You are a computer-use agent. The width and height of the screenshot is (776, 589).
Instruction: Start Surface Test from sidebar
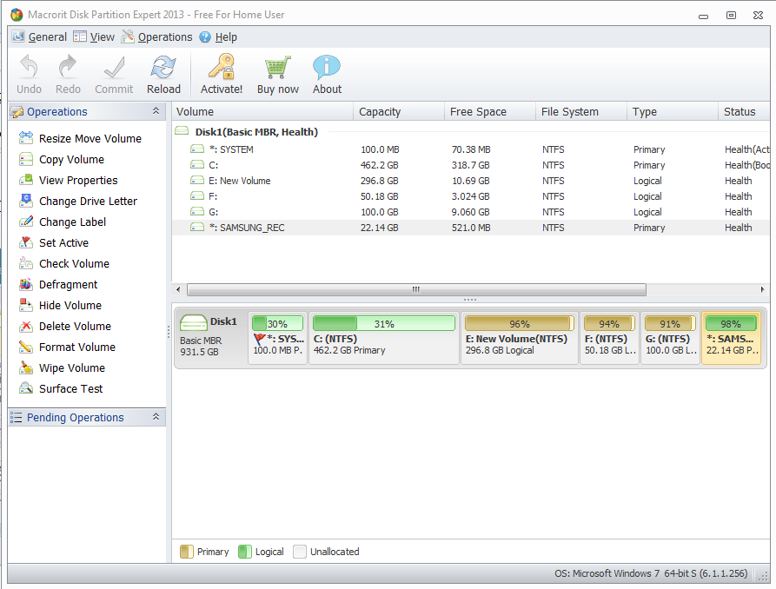[x=70, y=389]
